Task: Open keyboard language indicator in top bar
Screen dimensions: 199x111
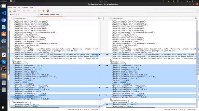Action: [182, 1]
